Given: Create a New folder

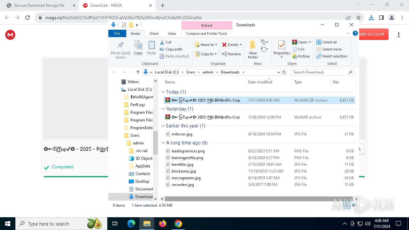Looking at the screenshot, I should 253,50.
